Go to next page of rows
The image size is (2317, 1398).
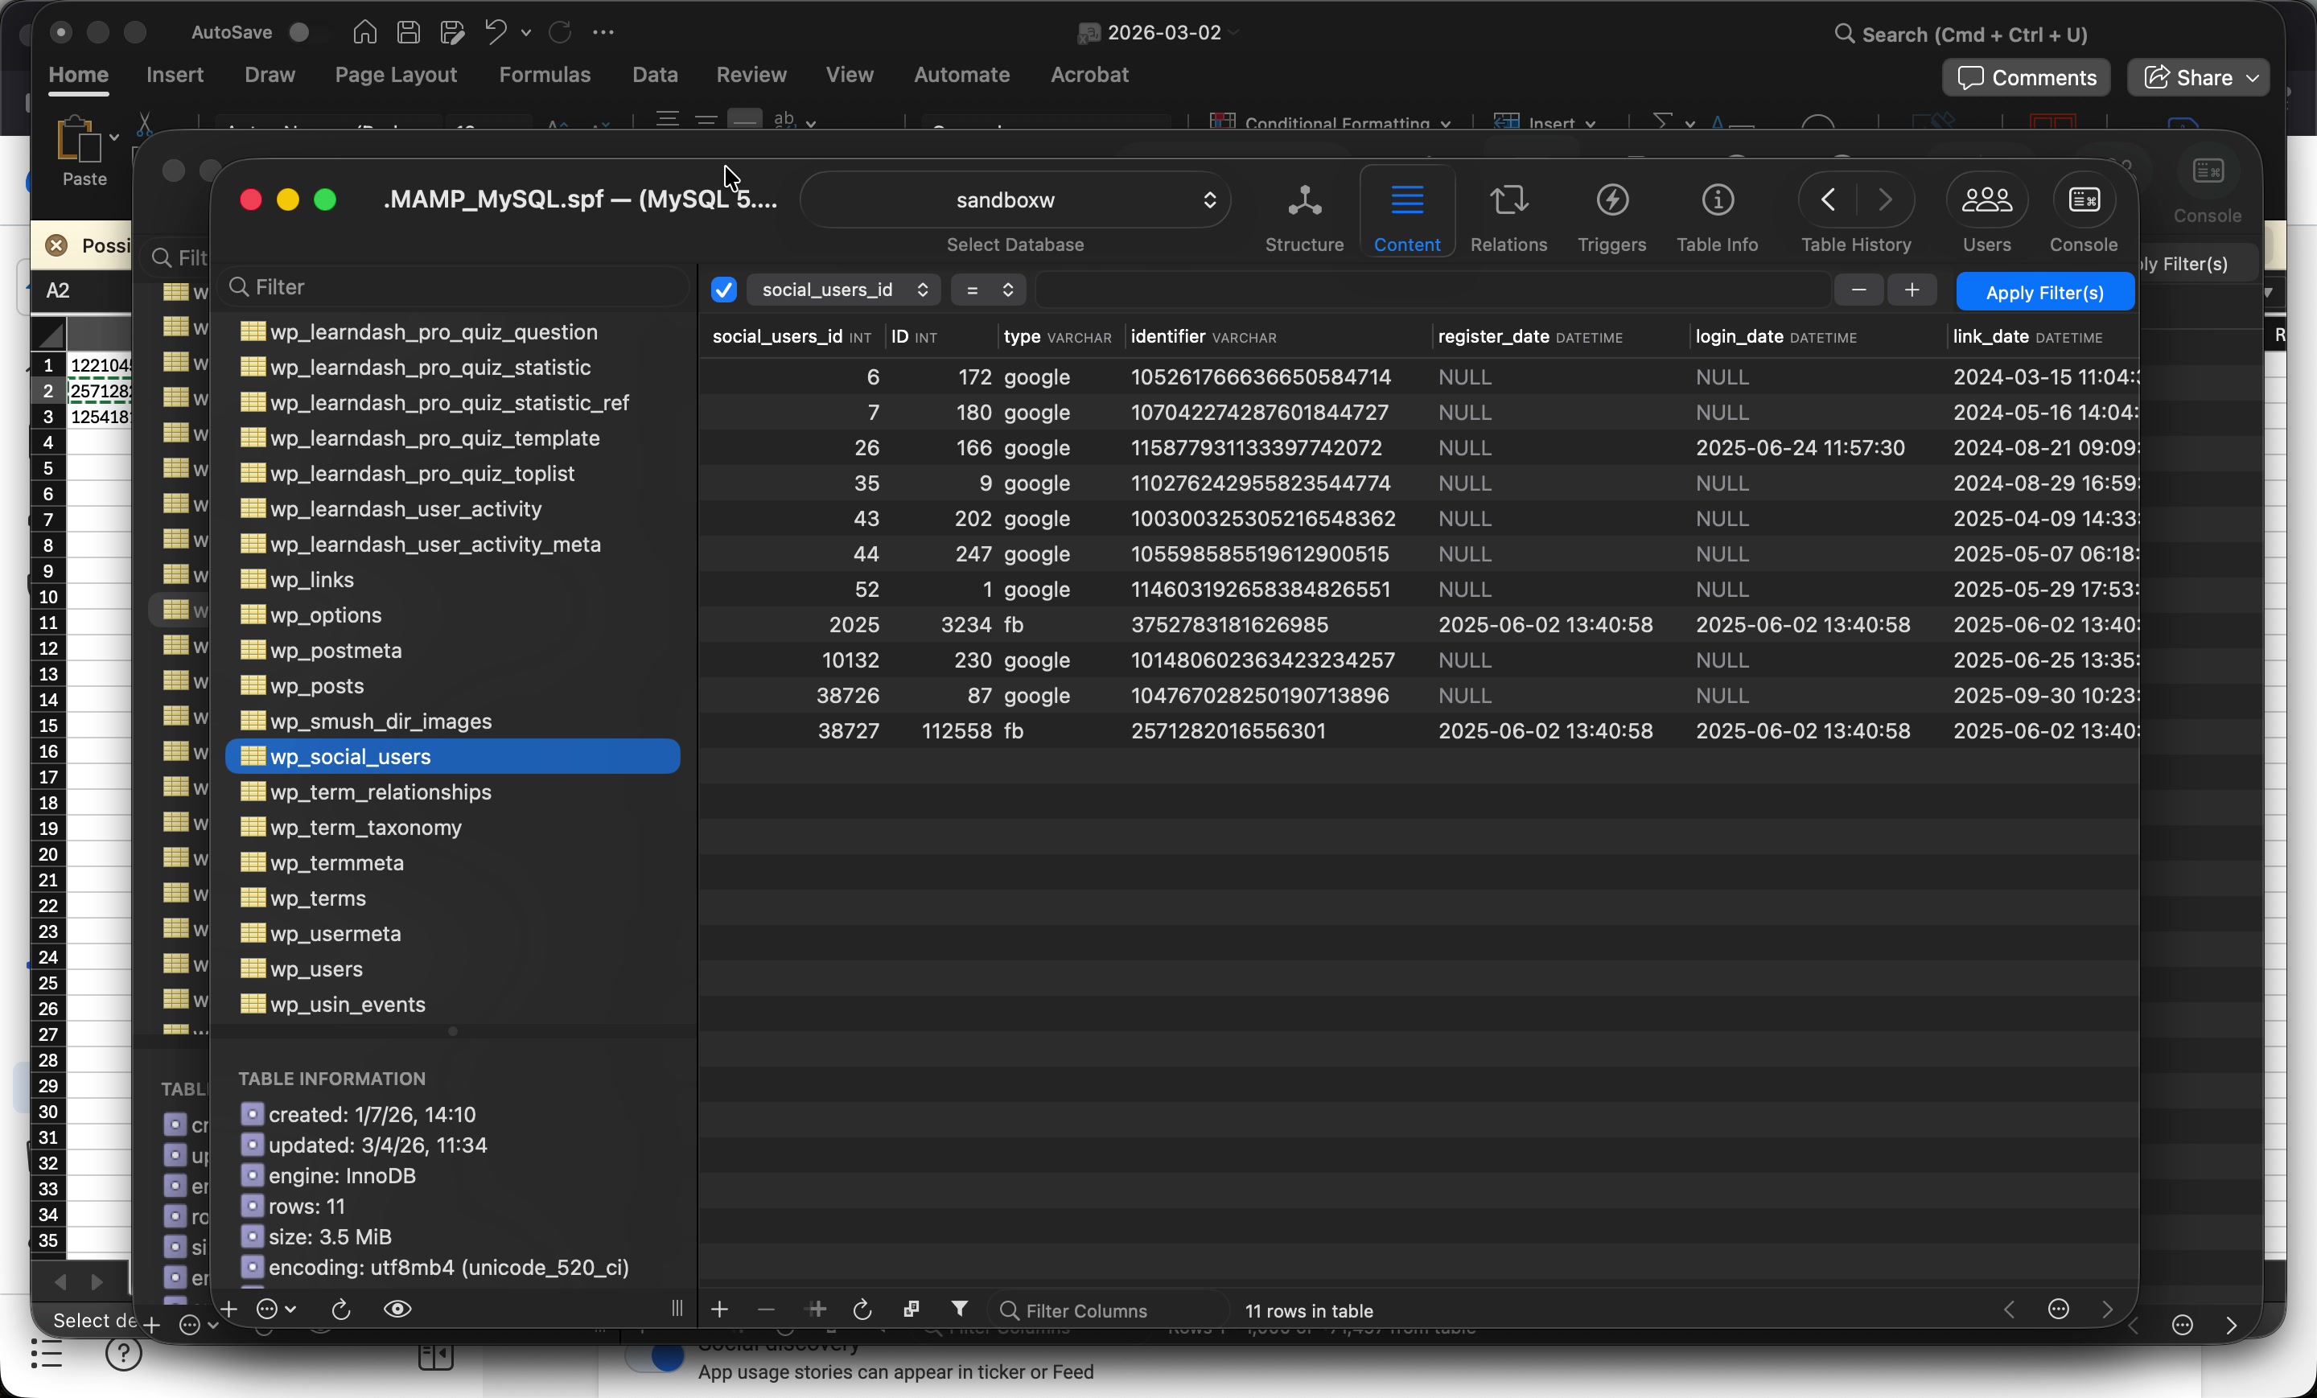coord(2107,1310)
